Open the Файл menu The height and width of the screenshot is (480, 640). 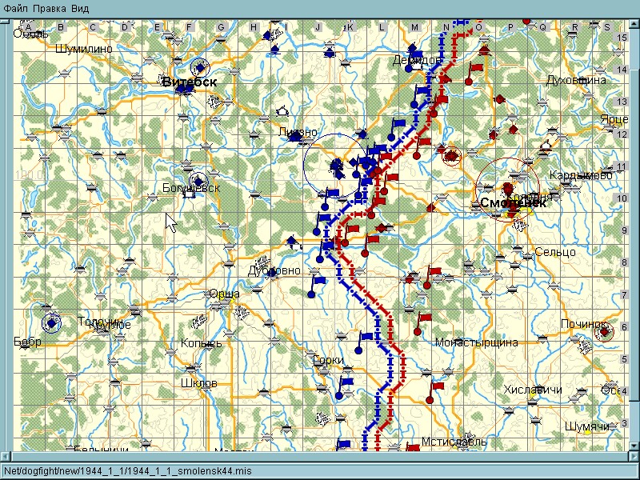[x=15, y=8]
